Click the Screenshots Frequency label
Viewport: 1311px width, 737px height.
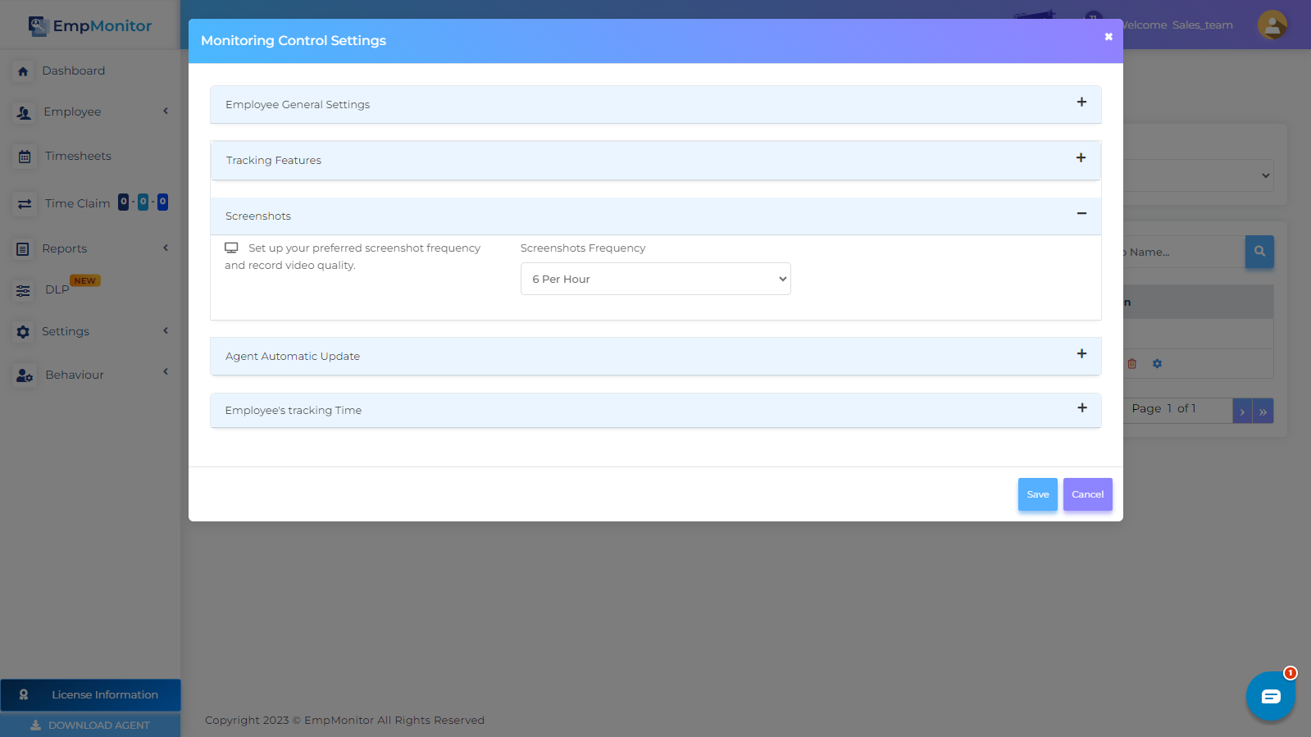coord(583,248)
